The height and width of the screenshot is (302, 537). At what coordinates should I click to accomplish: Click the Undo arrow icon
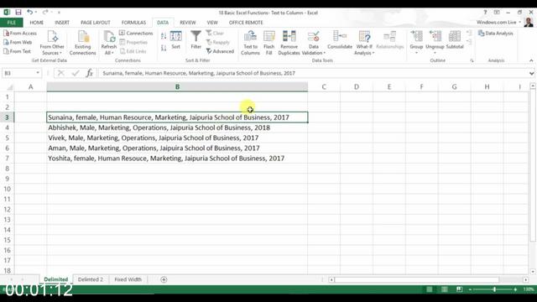pos(30,13)
